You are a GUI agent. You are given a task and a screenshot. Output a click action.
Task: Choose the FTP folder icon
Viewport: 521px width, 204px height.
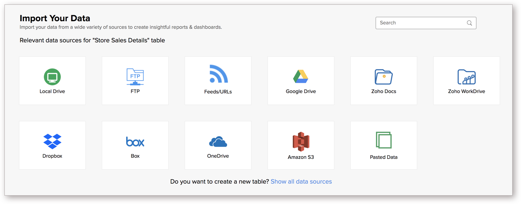[x=135, y=77]
